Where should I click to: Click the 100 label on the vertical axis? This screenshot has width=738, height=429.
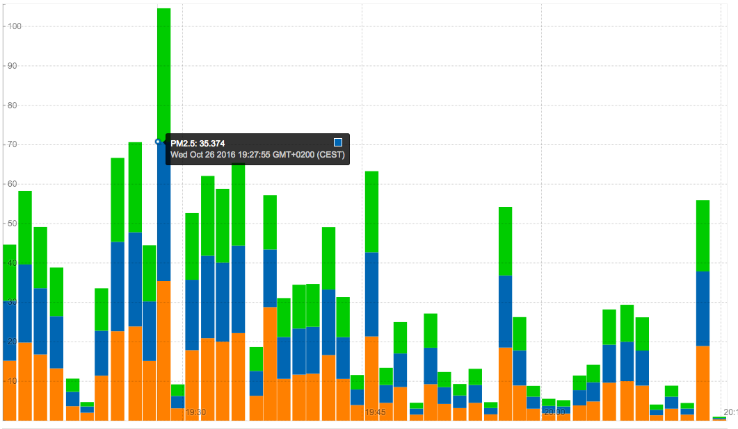(13, 26)
